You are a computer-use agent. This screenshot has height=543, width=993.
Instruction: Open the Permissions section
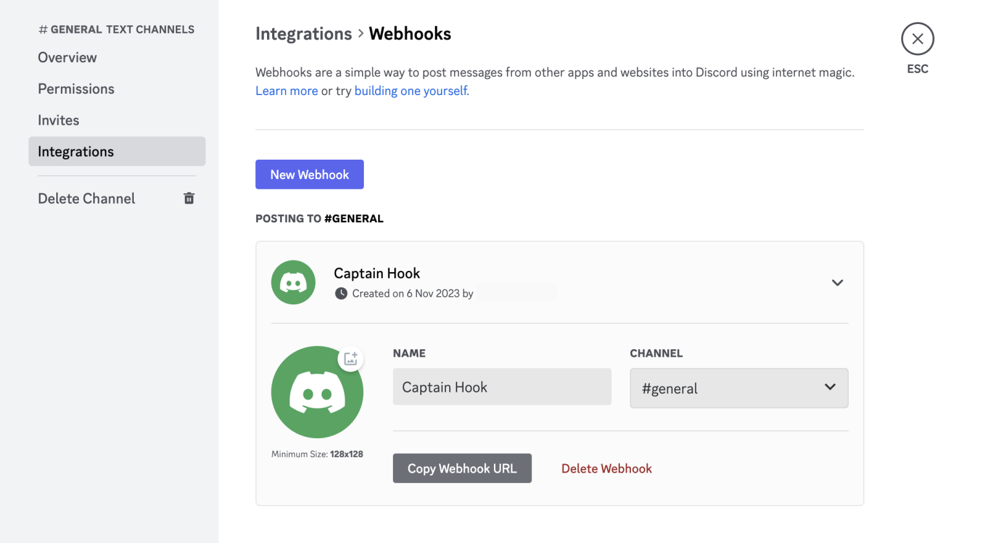[x=76, y=89]
